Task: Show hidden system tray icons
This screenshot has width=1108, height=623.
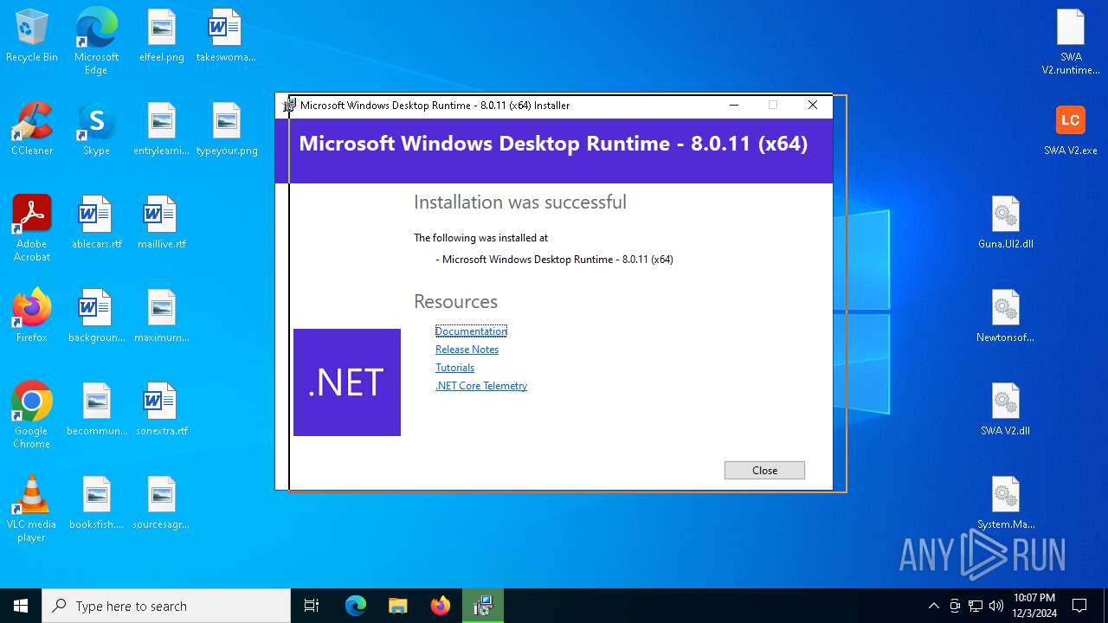Action: [933, 606]
